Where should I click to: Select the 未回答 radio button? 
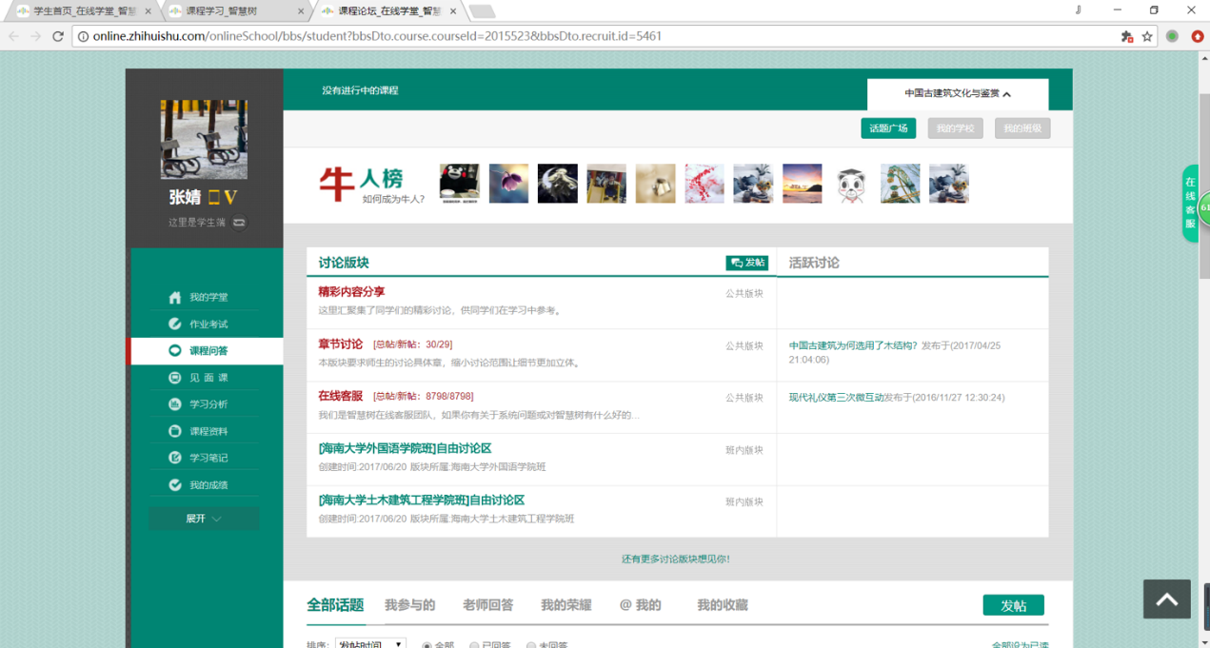pos(531,645)
